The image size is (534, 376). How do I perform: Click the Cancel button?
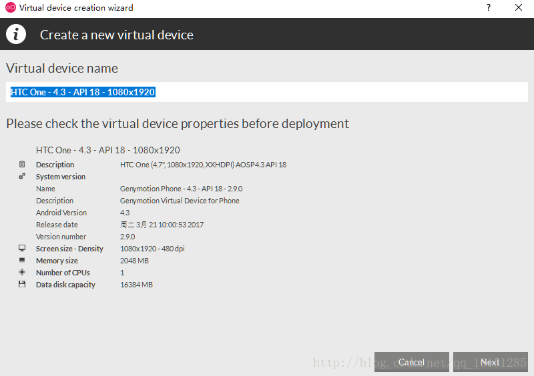411,362
